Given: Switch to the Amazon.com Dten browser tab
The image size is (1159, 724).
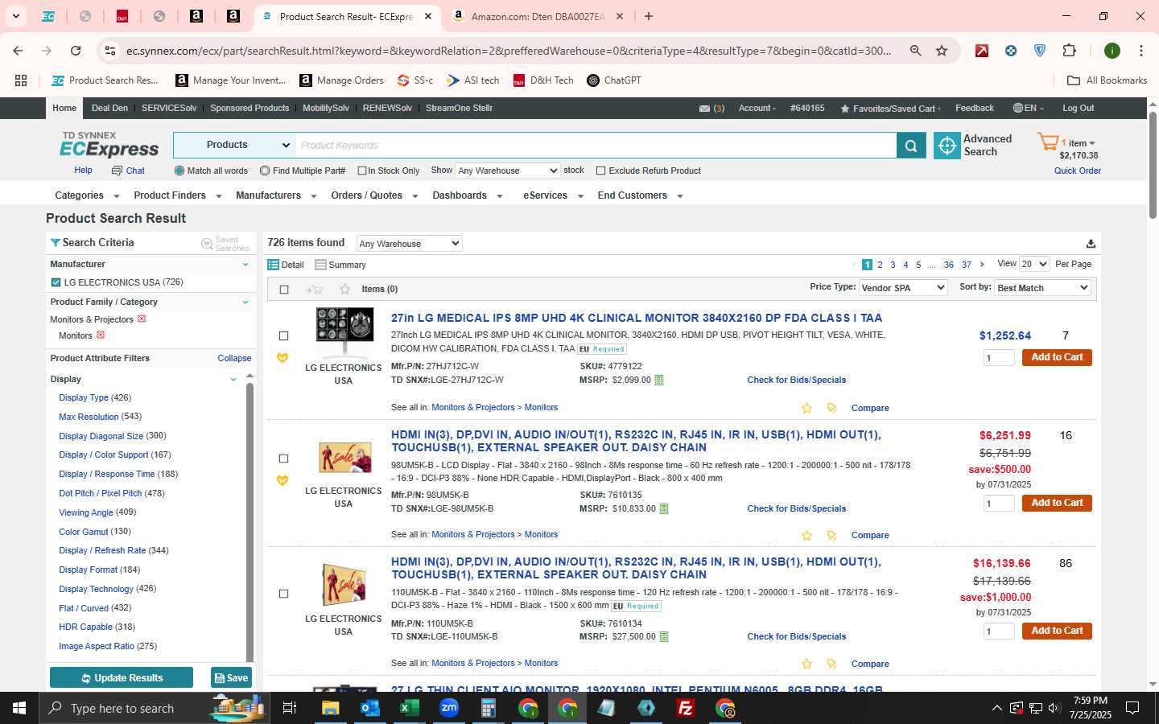Looking at the screenshot, I should (538, 16).
